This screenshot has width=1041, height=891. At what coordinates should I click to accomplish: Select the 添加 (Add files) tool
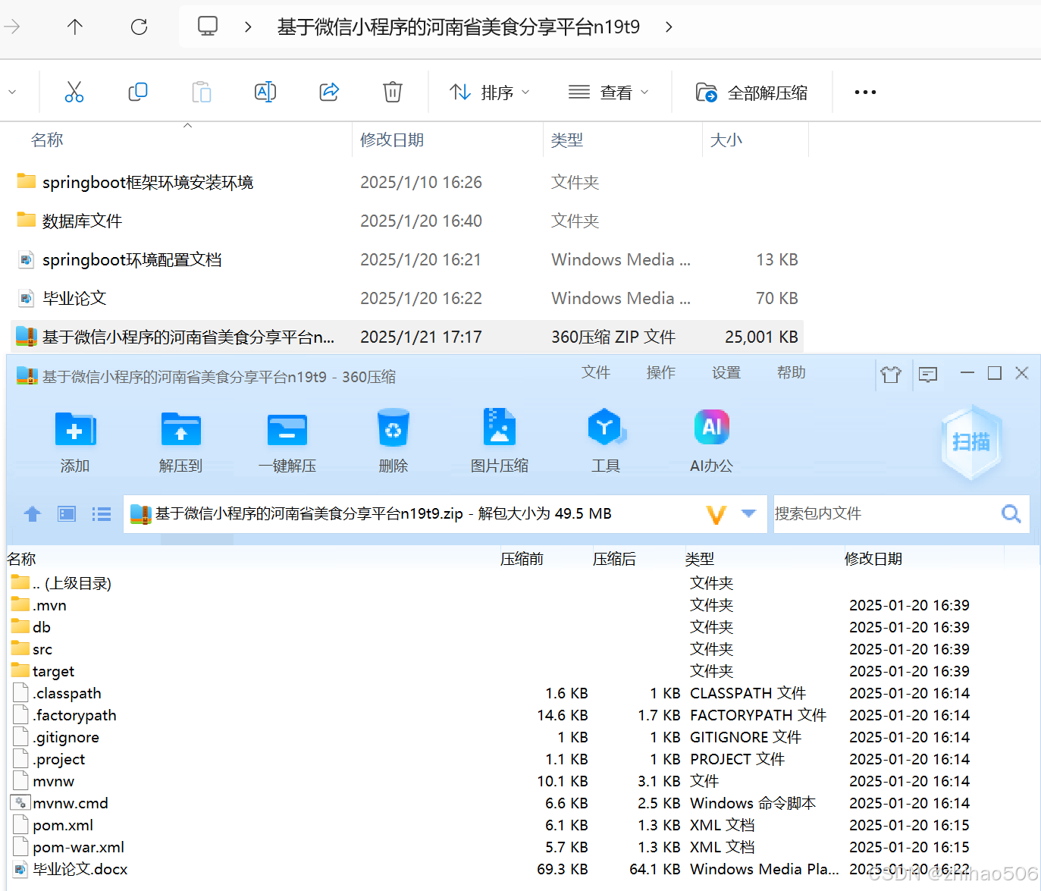coord(75,440)
